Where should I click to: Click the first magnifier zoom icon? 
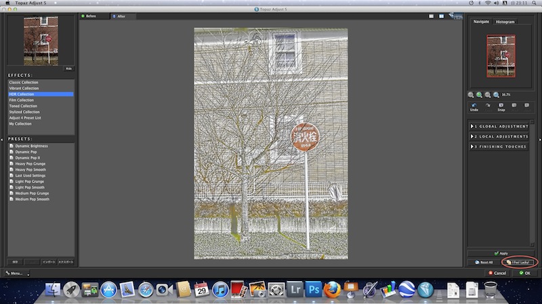[x=471, y=95]
